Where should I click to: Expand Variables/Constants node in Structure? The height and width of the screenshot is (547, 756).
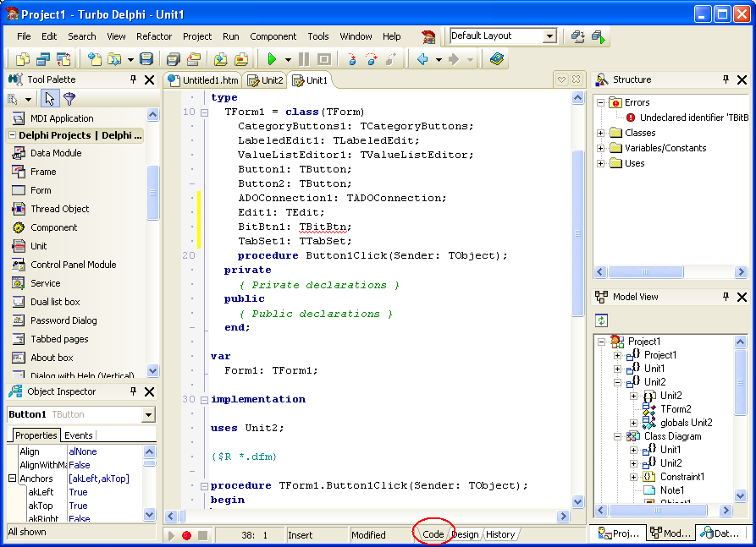[x=600, y=148]
